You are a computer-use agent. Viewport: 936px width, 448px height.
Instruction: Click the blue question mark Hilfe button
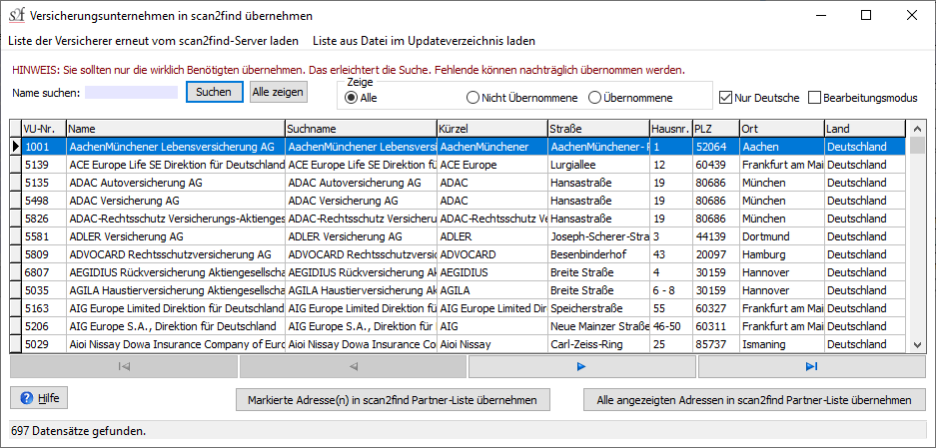pos(39,398)
